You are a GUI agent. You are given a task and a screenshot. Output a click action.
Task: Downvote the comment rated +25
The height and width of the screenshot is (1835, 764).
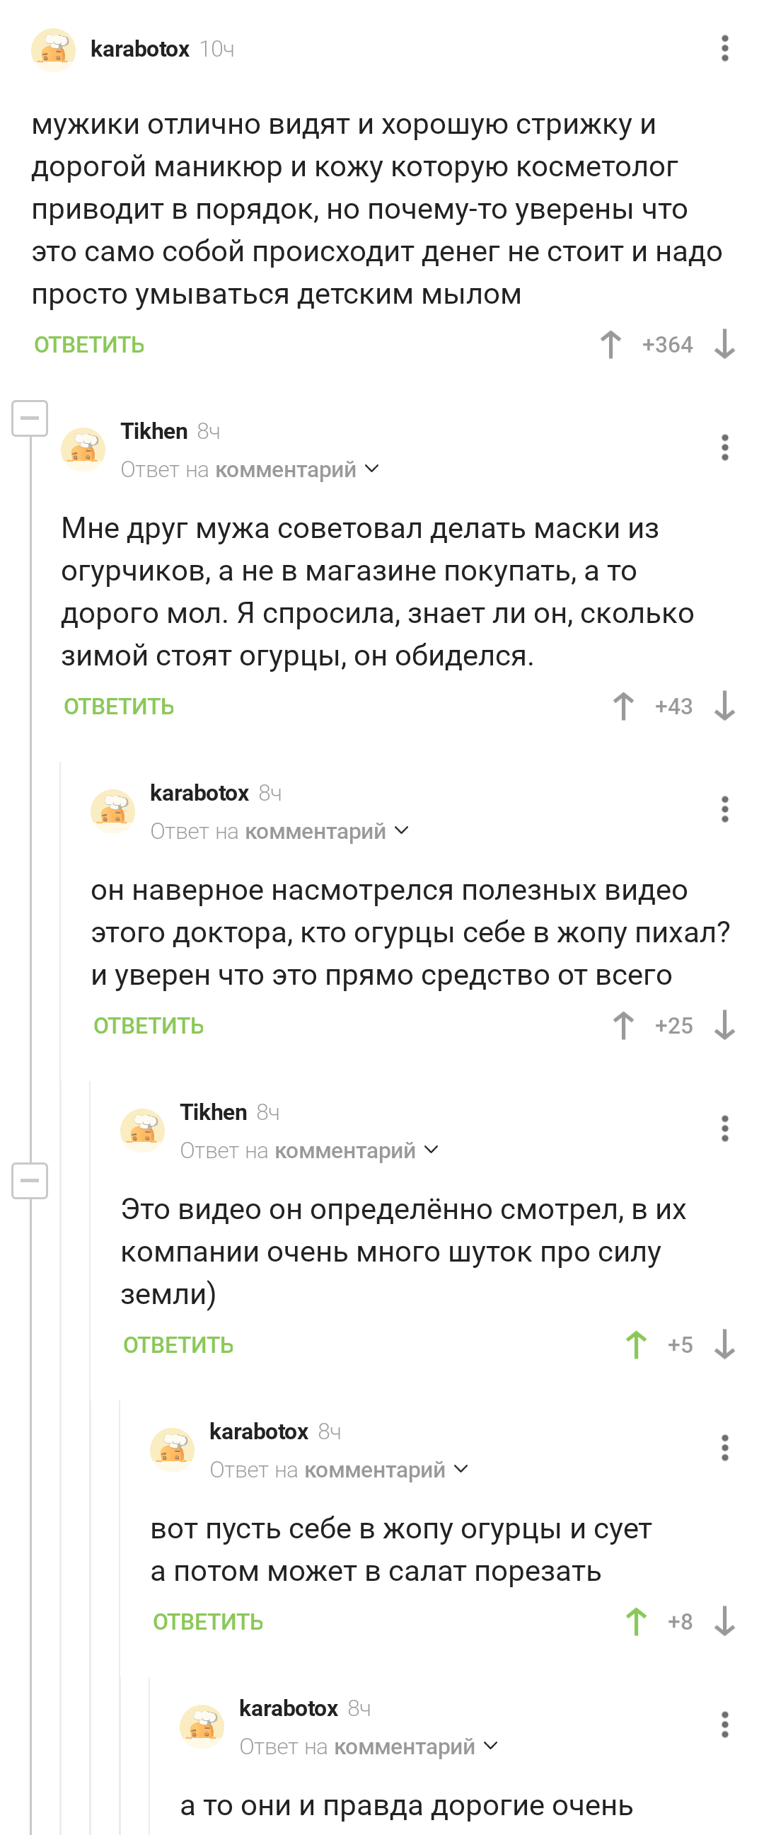(x=724, y=1026)
